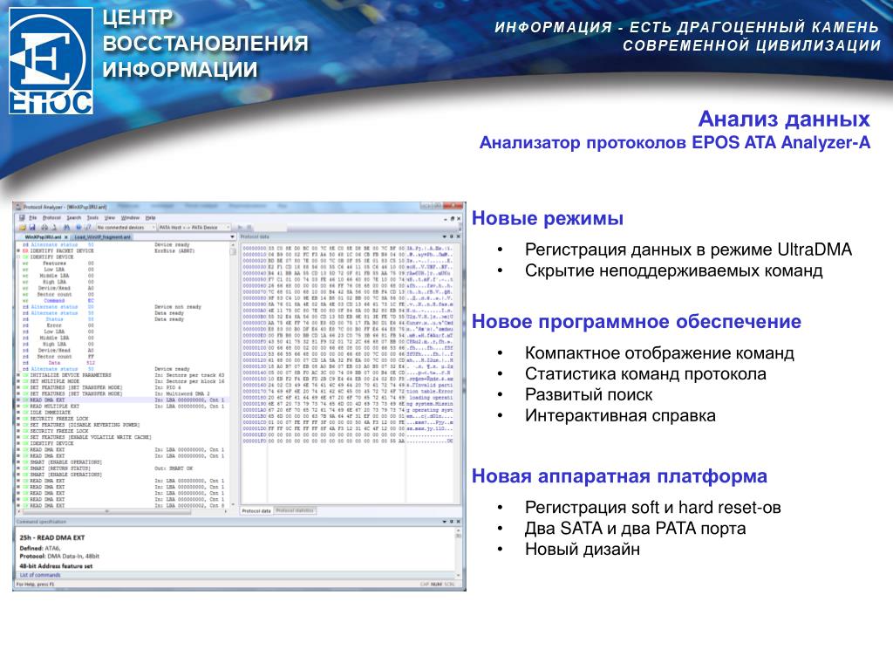Click the Save diskette toolbar icon
Image resolution: width=893 pixels, height=670 pixels.
pyautogui.click(x=32, y=228)
